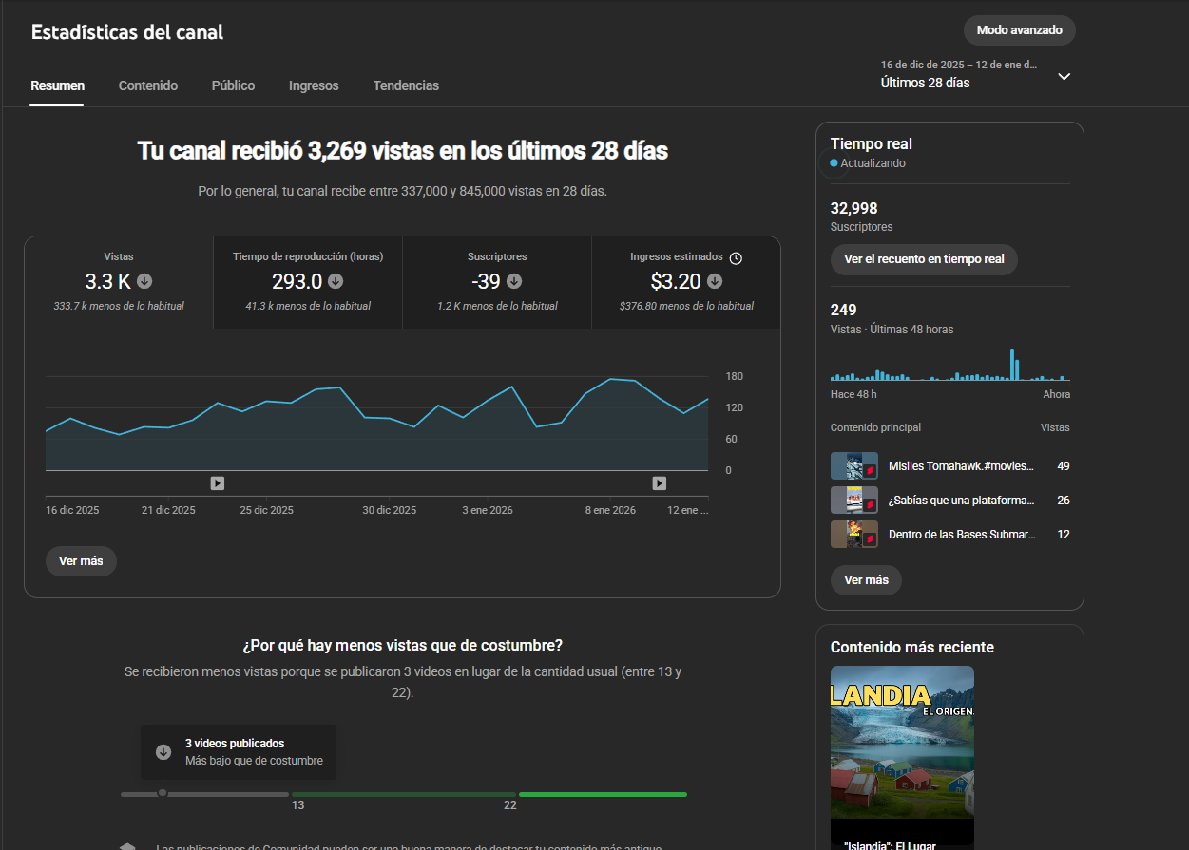Click the down-arrow icon next to $3.20
Viewport: 1189px width, 850px height.
[715, 281]
